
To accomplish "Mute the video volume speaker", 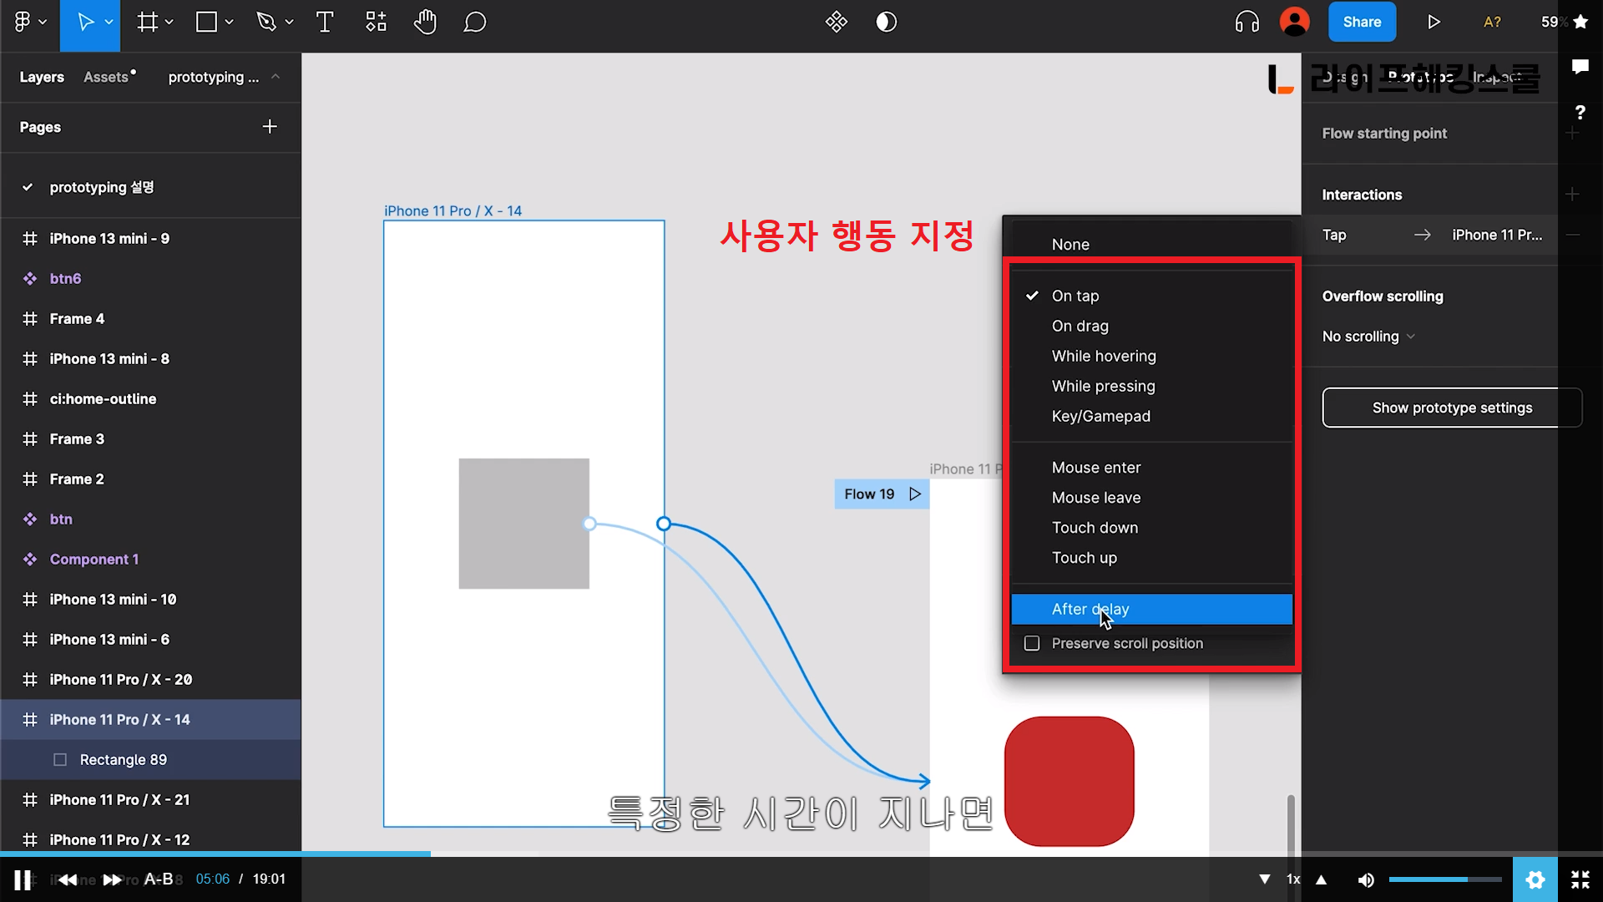I will click(1366, 879).
